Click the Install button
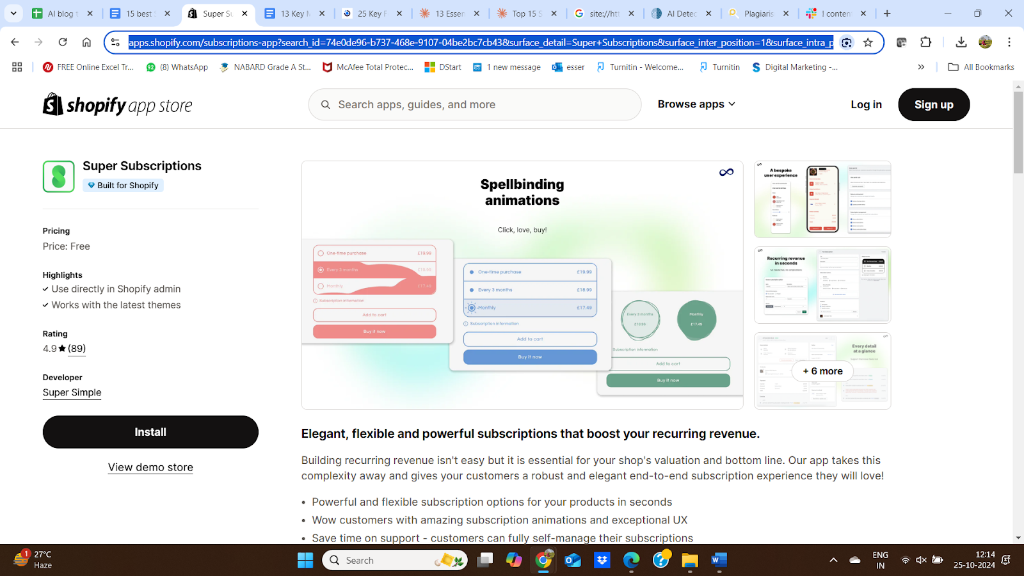The height and width of the screenshot is (576, 1024). 150,432
